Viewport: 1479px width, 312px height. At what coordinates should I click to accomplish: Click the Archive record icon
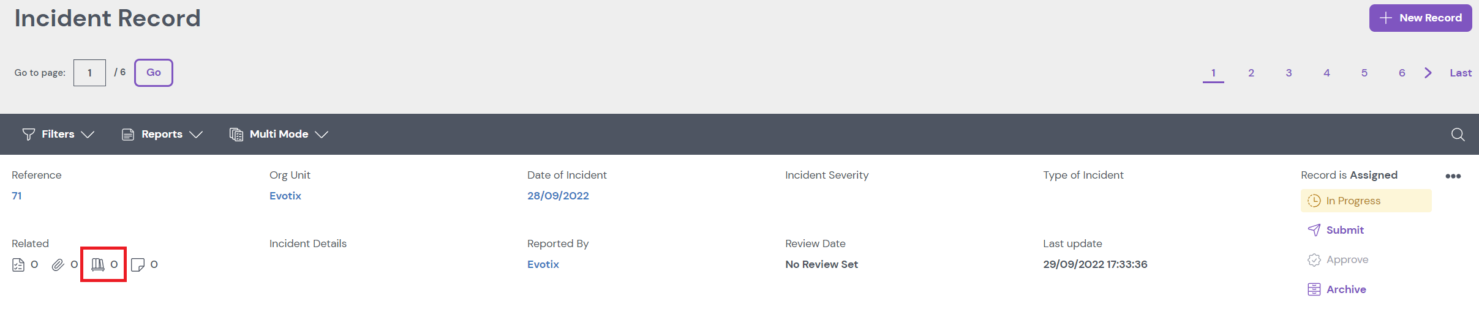click(x=1314, y=289)
